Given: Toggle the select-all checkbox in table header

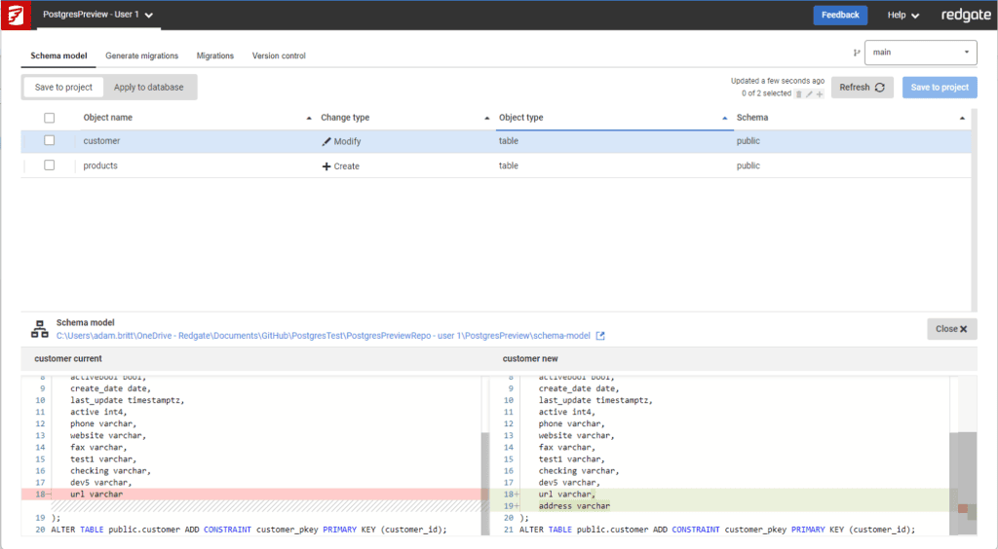Looking at the screenshot, I should (49, 118).
